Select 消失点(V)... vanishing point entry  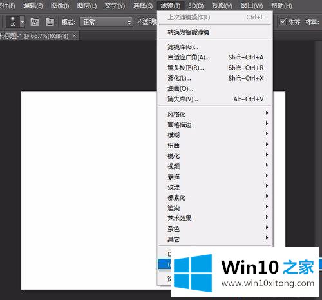click(x=215, y=99)
